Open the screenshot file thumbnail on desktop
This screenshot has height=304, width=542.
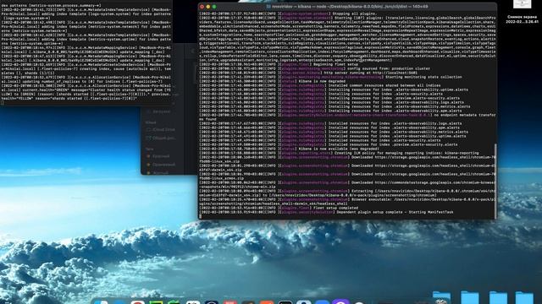[x=522, y=4]
